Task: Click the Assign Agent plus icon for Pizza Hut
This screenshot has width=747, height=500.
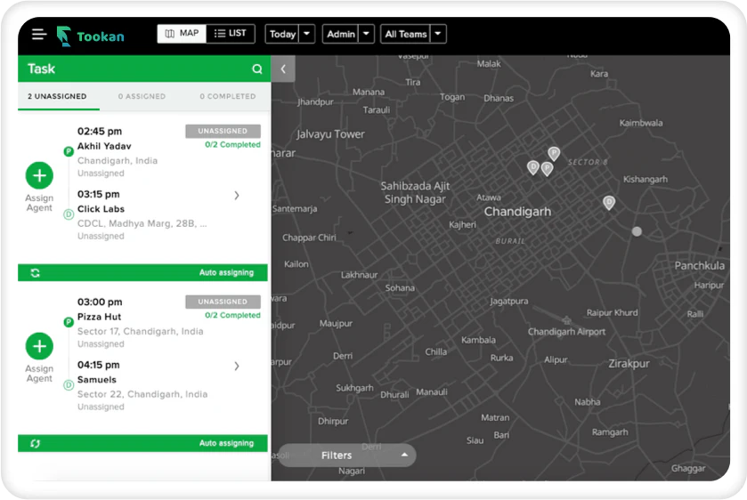Action: (39, 346)
